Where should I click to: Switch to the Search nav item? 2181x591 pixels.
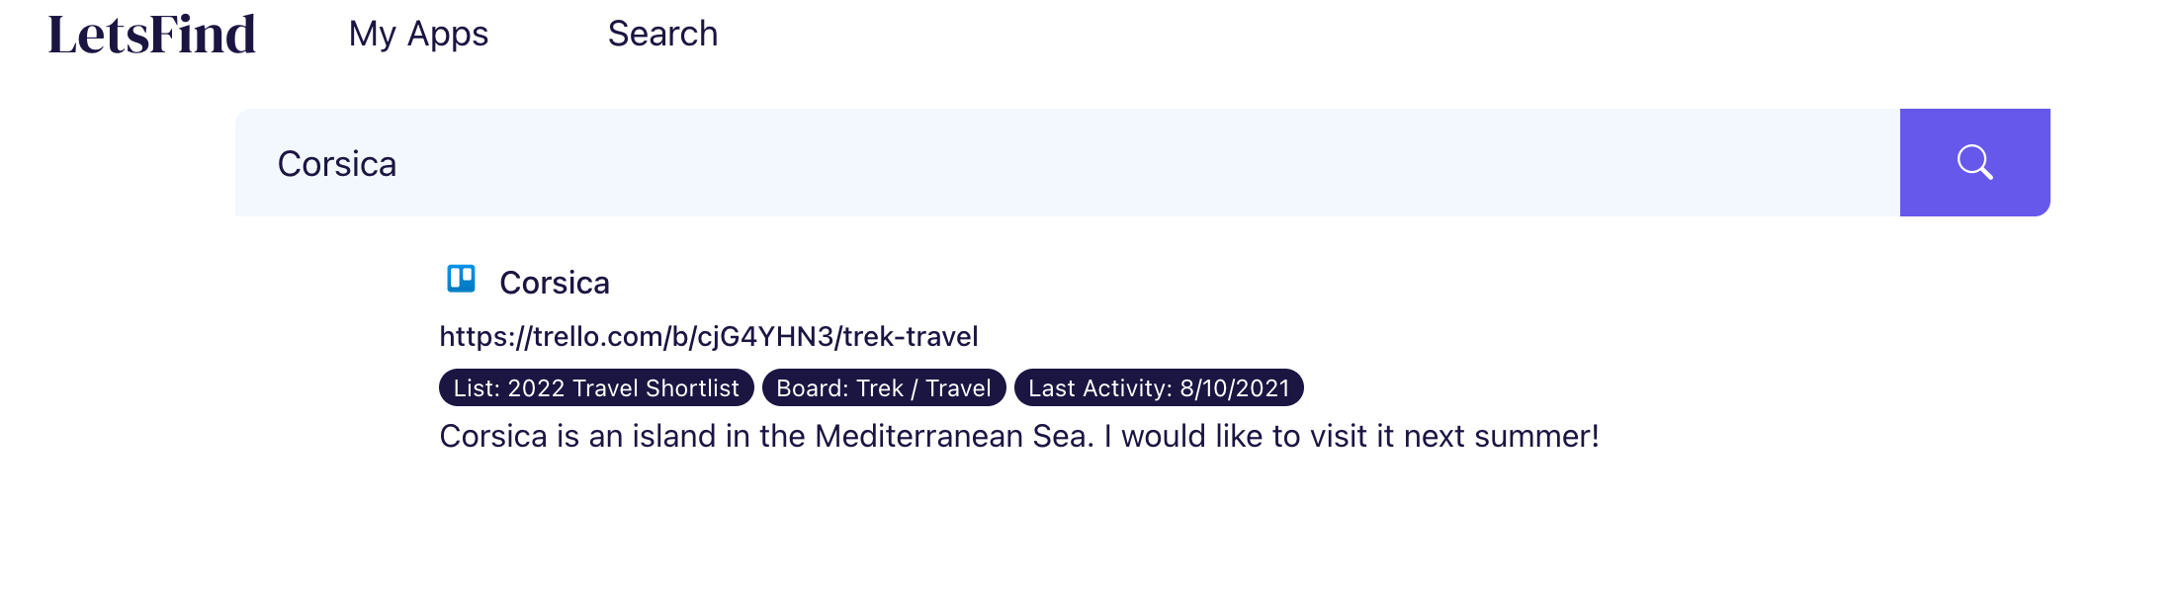(662, 34)
